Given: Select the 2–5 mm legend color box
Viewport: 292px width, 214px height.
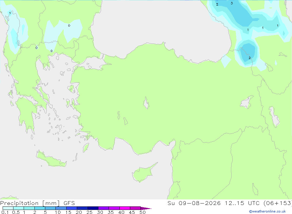Looking at the screenshot, I should point(40,208).
